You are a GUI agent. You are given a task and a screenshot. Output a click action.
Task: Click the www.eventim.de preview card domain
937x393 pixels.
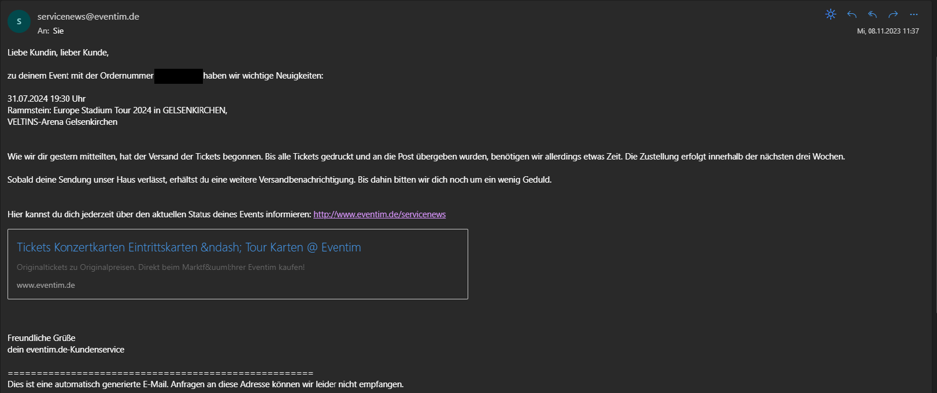tap(46, 285)
